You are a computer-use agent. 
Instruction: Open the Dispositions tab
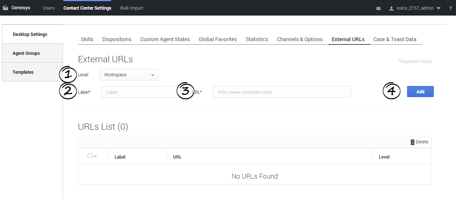tap(117, 39)
